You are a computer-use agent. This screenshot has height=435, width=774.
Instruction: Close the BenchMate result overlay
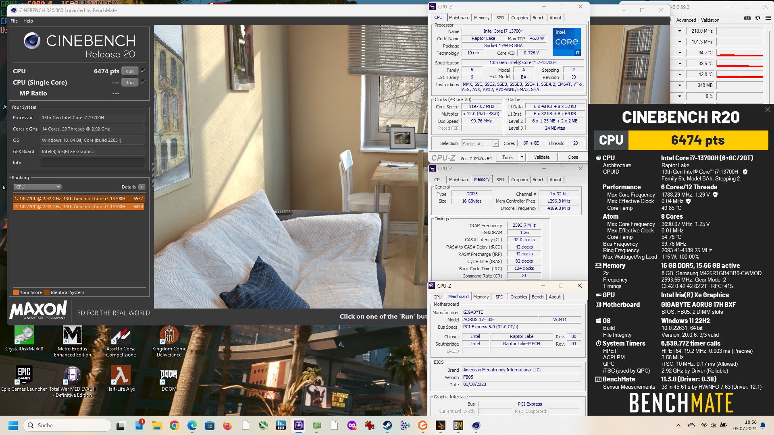(768, 110)
